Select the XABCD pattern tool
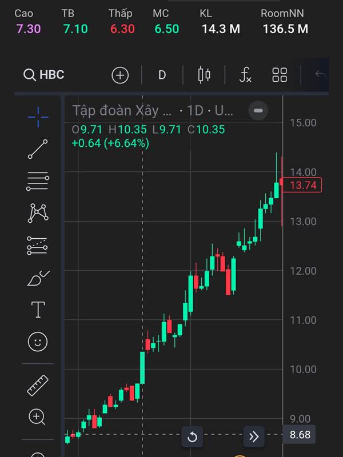 click(x=38, y=213)
